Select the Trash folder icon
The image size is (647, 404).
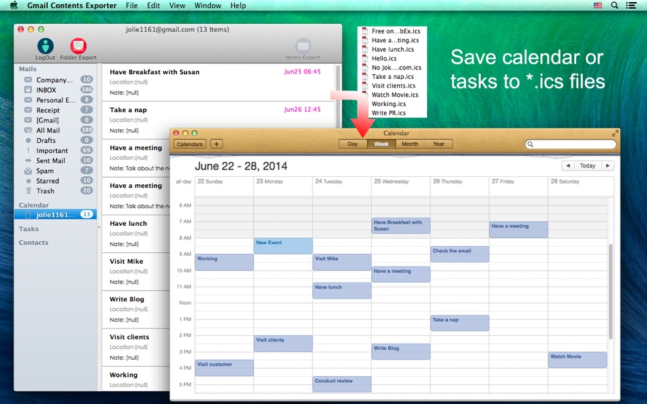click(28, 191)
